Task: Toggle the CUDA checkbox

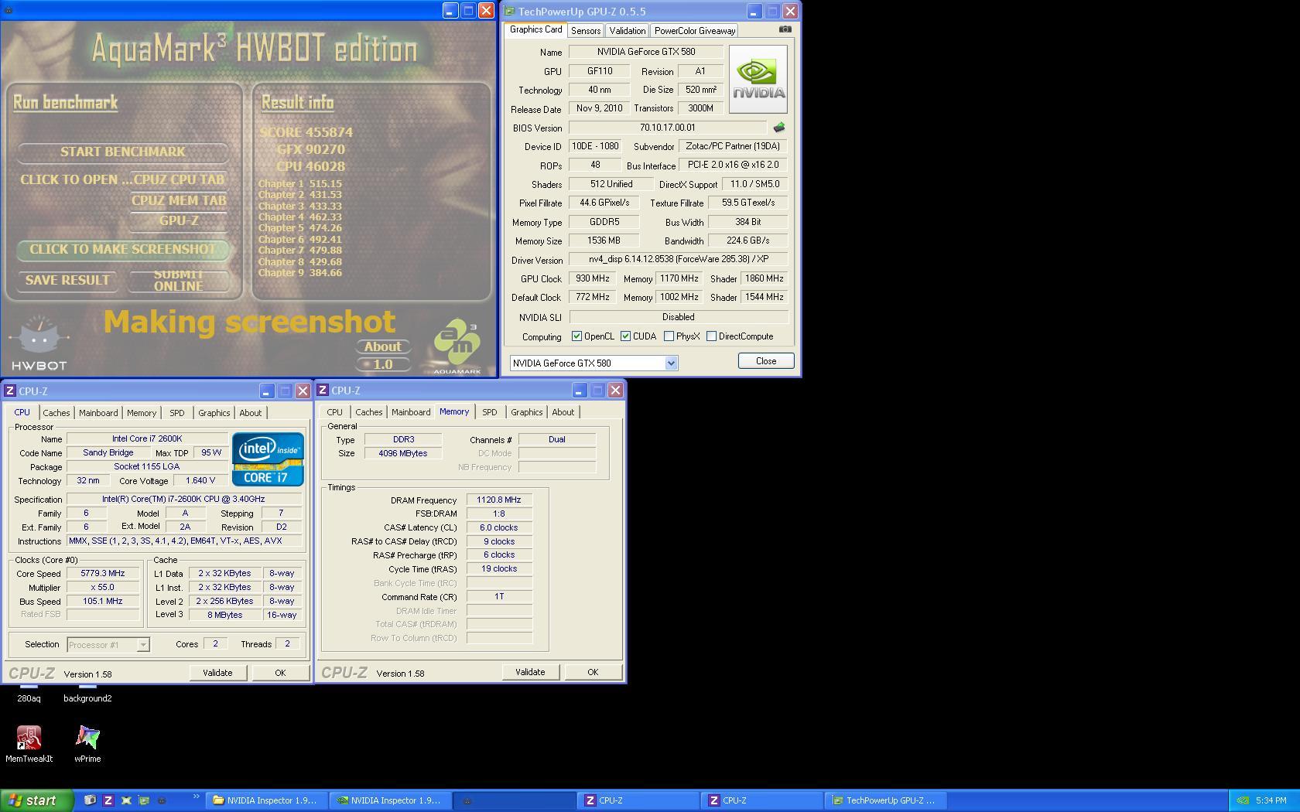Action: click(625, 336)
